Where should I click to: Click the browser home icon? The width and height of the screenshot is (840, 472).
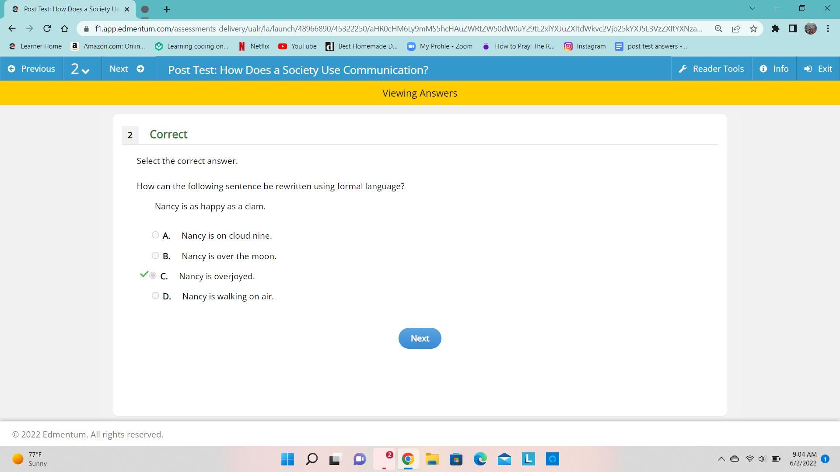click(x=65, y=29)
